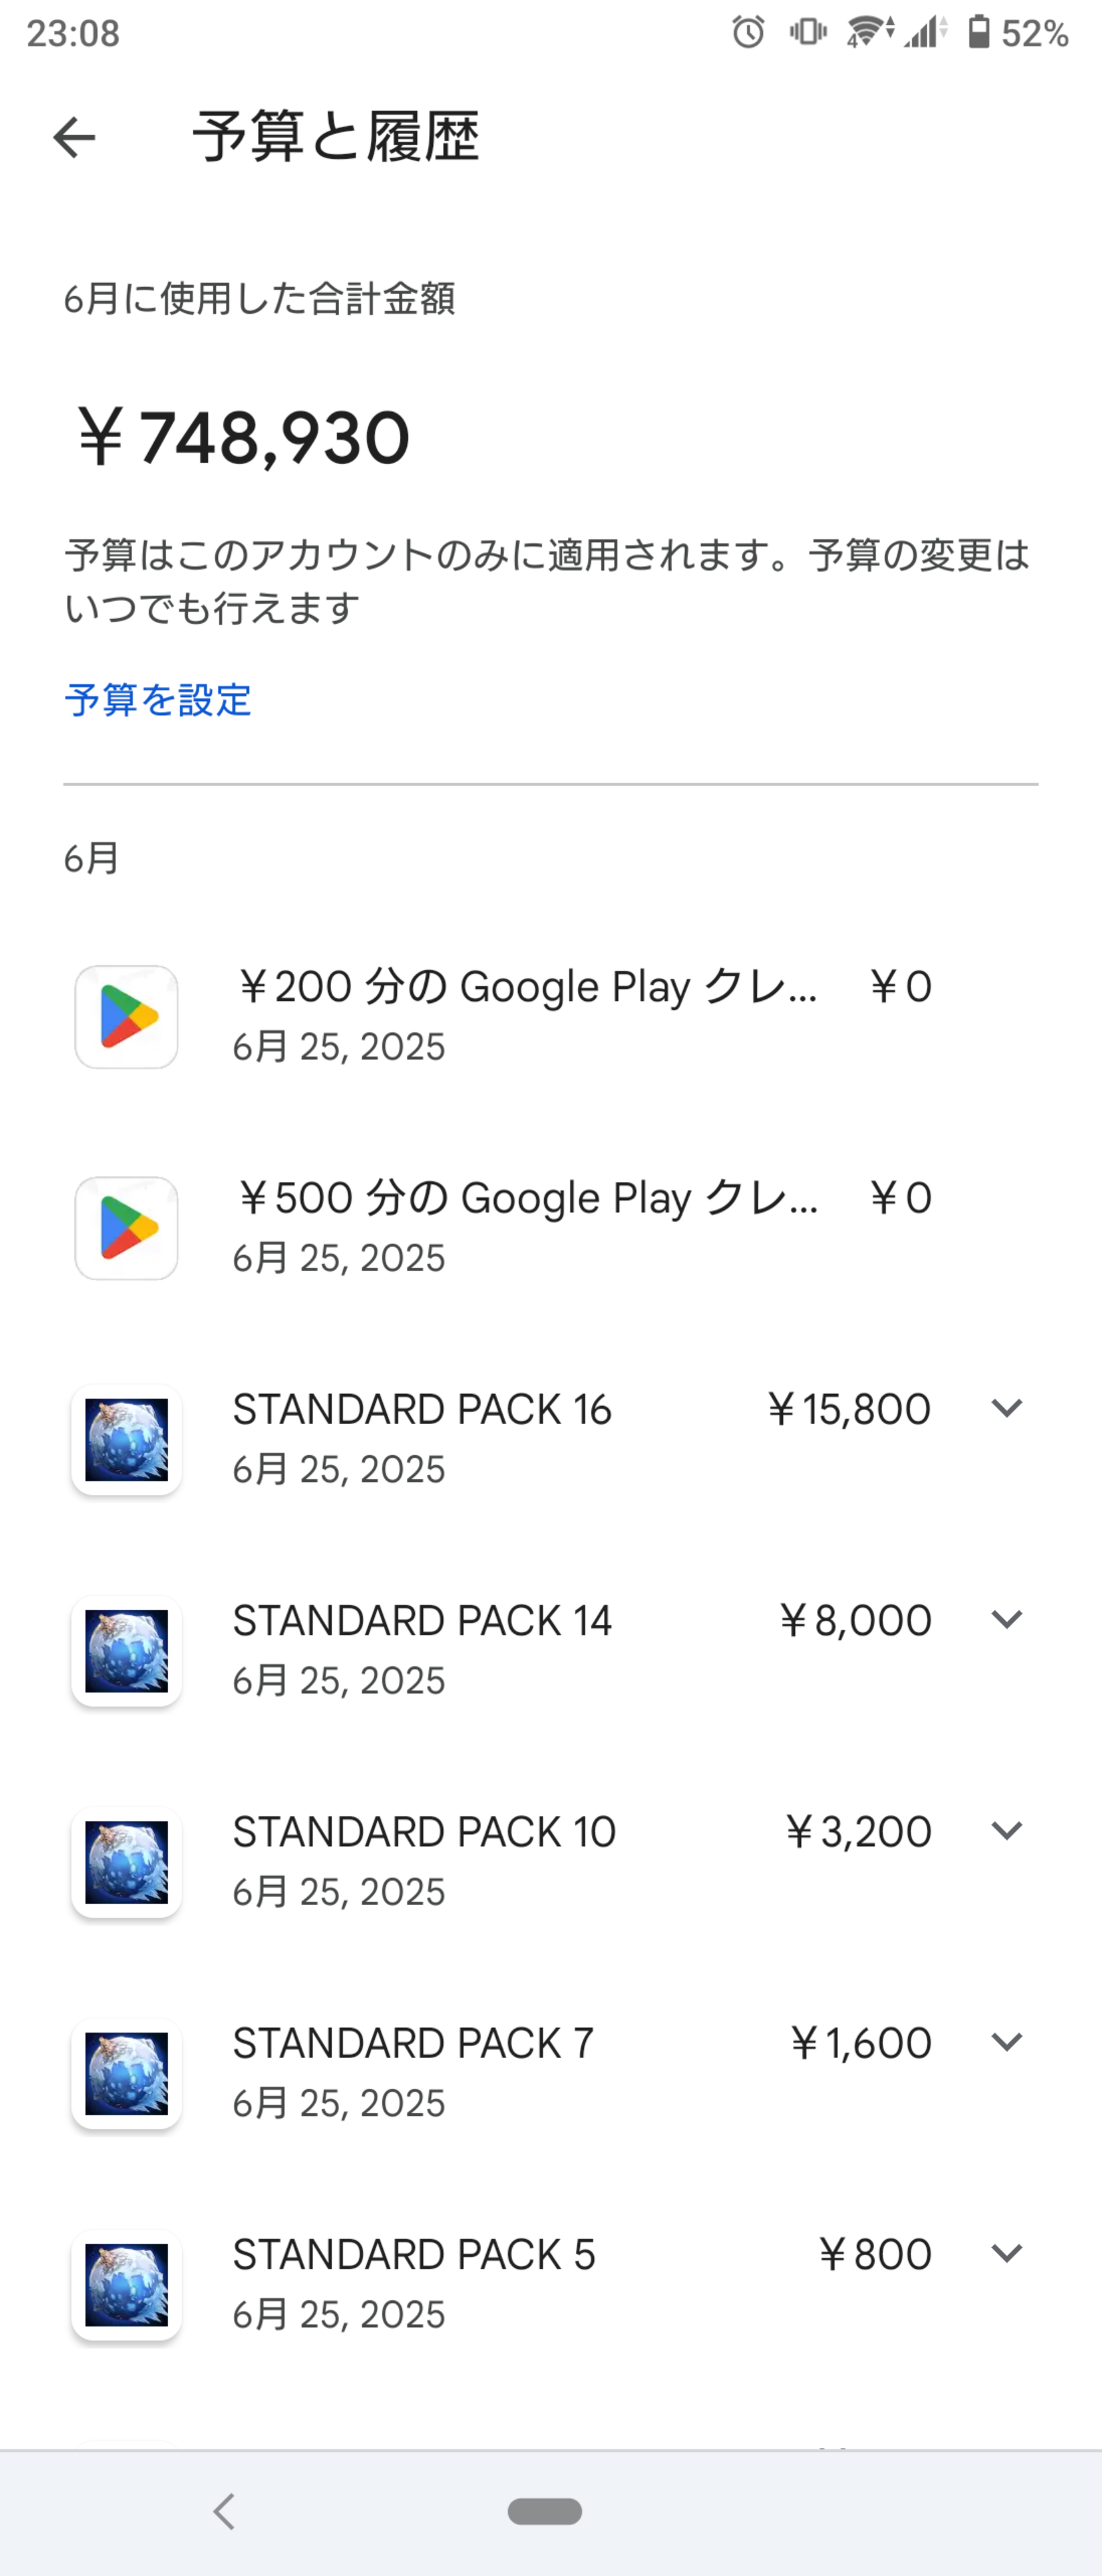Expand the STANDARD PACK 7 chevron
The width and height of the screenshot is (1102, 2576).
point(1006,2041)
